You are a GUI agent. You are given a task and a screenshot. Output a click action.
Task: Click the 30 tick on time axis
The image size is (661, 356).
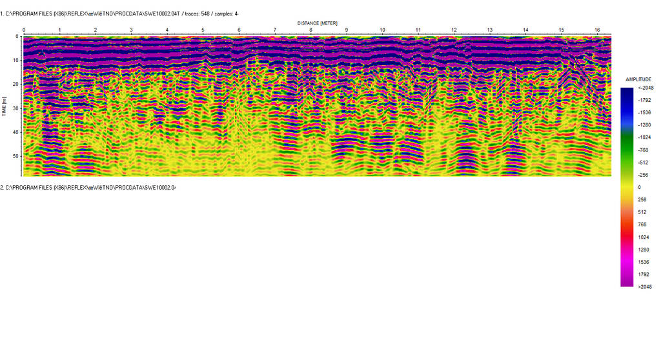tap(15, 108)
